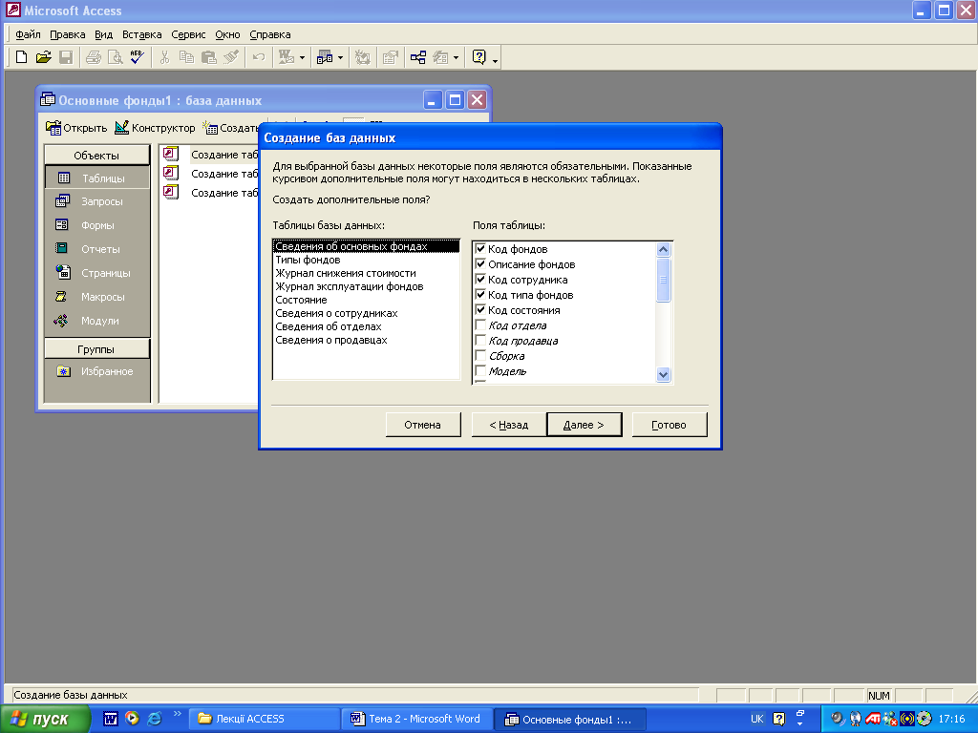Check the Сборка field checkbox
The image size is (978, 733).
tap(481, 355)
